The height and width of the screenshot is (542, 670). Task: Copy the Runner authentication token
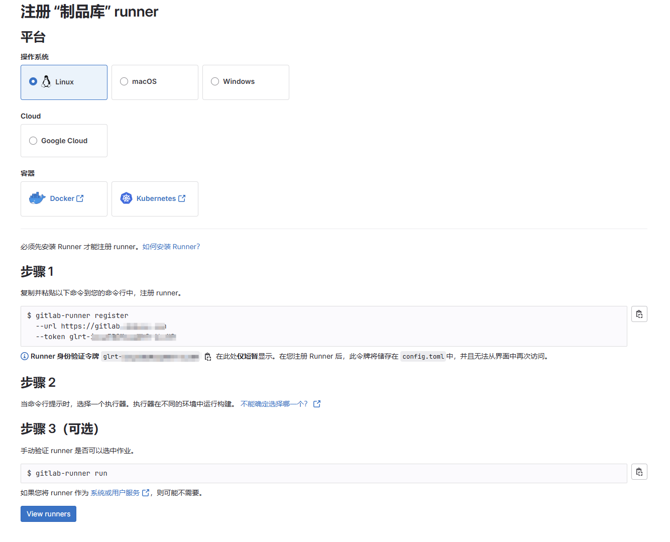(x=208, y=357)
